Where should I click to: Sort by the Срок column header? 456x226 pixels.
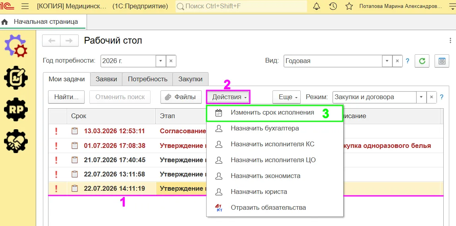[x=111, y=116]
